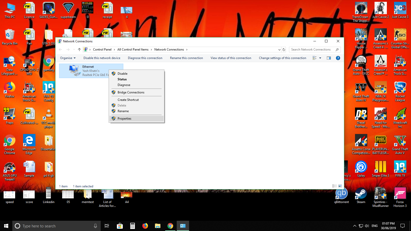
Task: Choose Bridge Connections from the context menu
Action: (131, 92)
